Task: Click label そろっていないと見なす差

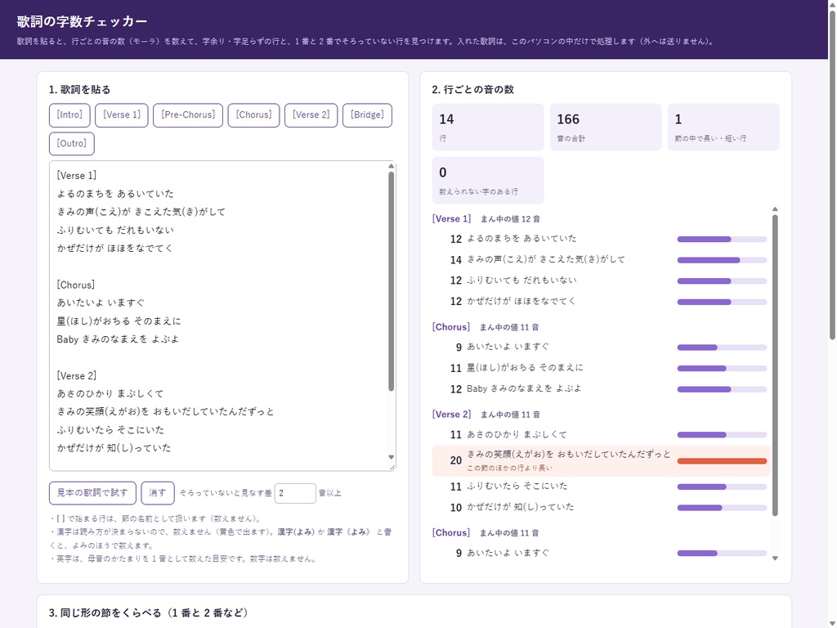Action: [226, 493]
